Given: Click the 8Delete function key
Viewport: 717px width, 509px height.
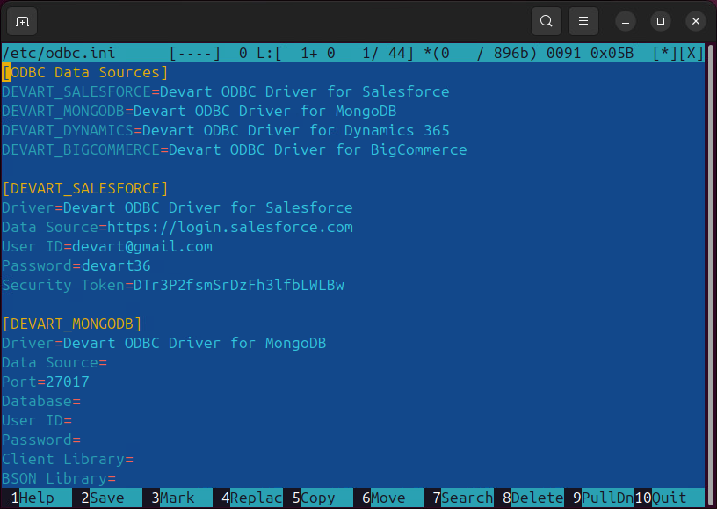Looking at the screenshot, I should point(537,498).
